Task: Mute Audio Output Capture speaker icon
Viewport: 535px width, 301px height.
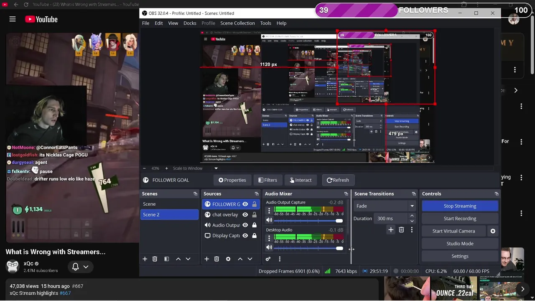Action: 269,220
